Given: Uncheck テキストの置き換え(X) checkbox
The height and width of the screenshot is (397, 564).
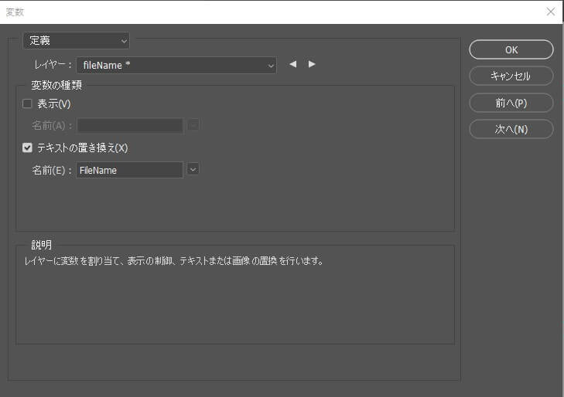Looking at the screenshot, I should tap(27, 148).
